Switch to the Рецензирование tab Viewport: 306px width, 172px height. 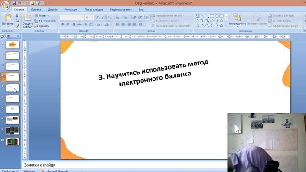tap(121, 10)
